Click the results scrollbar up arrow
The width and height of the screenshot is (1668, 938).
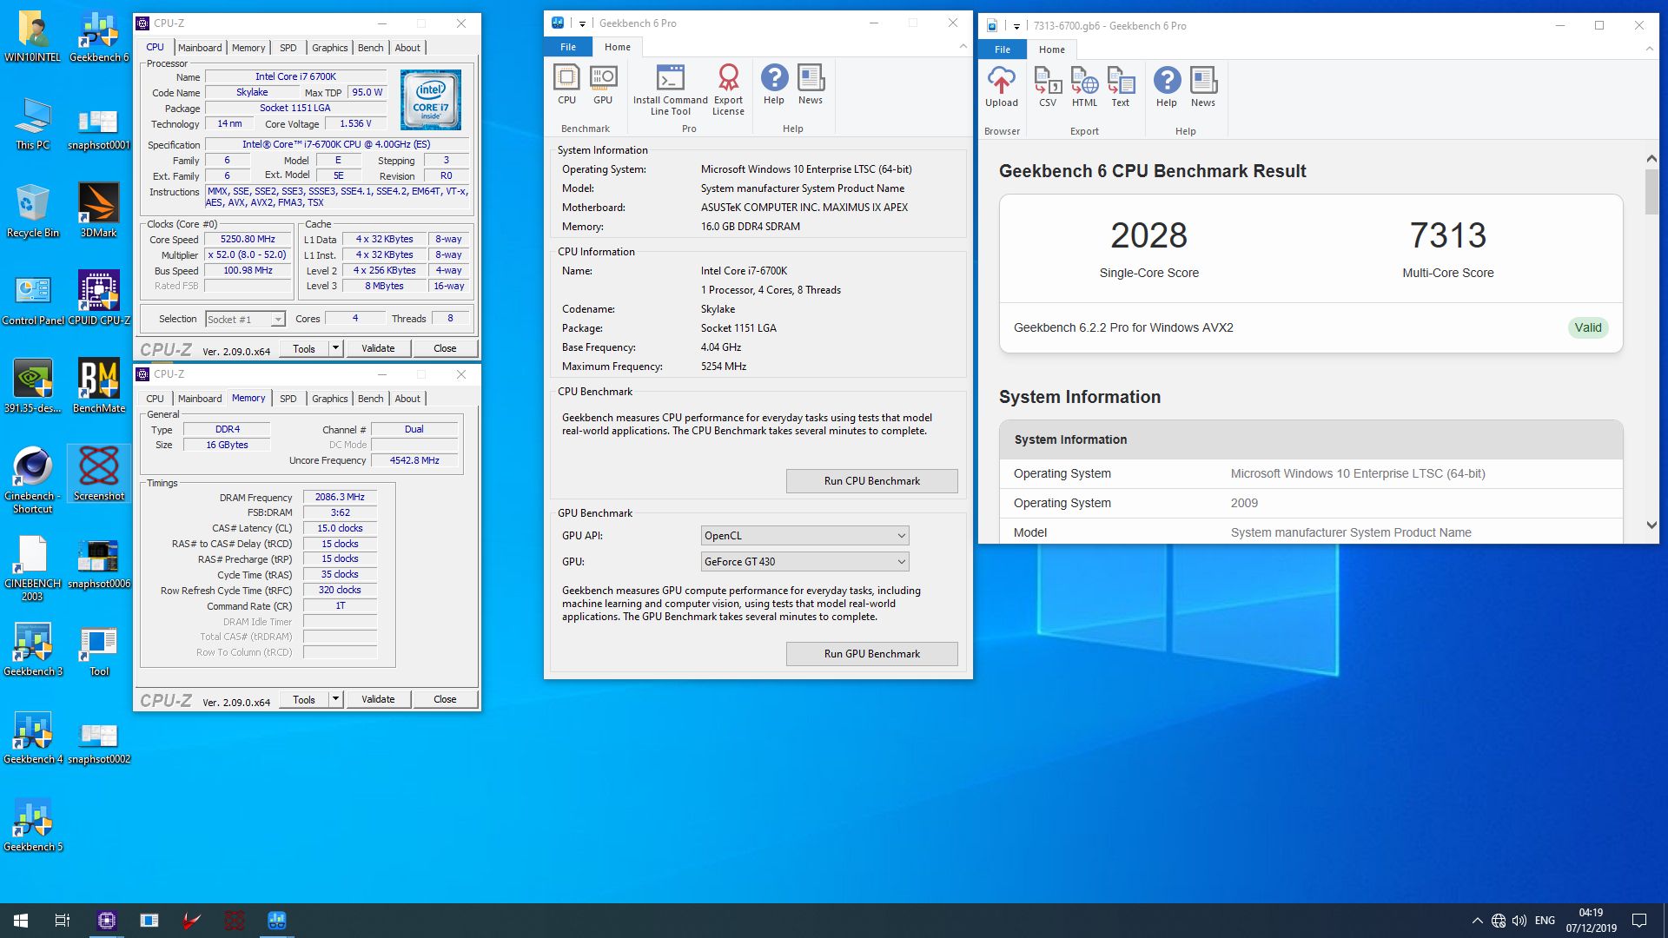point(1651,159)
